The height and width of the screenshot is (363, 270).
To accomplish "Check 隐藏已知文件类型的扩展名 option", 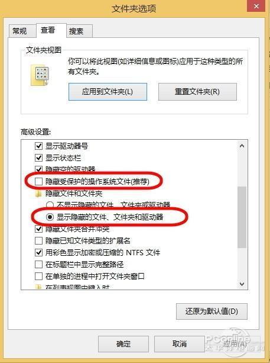I will click(x=38, y=241).
